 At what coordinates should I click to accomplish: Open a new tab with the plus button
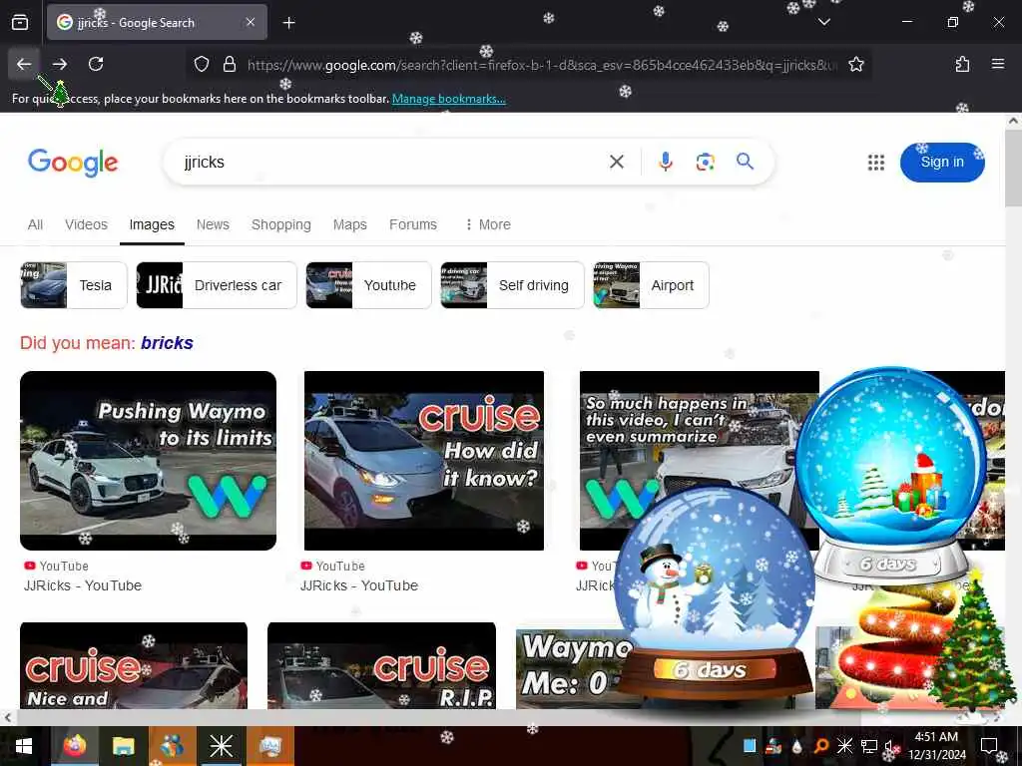(x=288, y=23)
